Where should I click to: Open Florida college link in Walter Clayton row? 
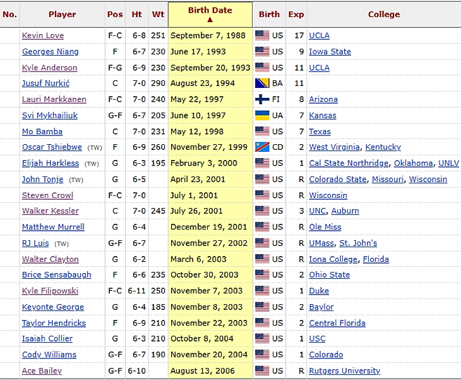coord(376,259)
